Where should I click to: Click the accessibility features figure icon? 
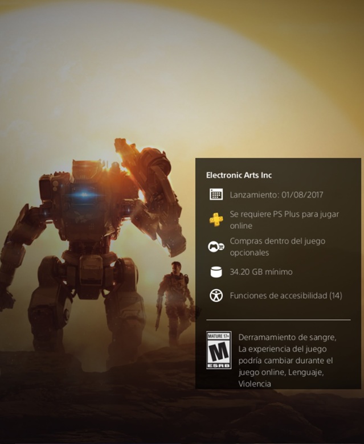[x=216, y=295]
